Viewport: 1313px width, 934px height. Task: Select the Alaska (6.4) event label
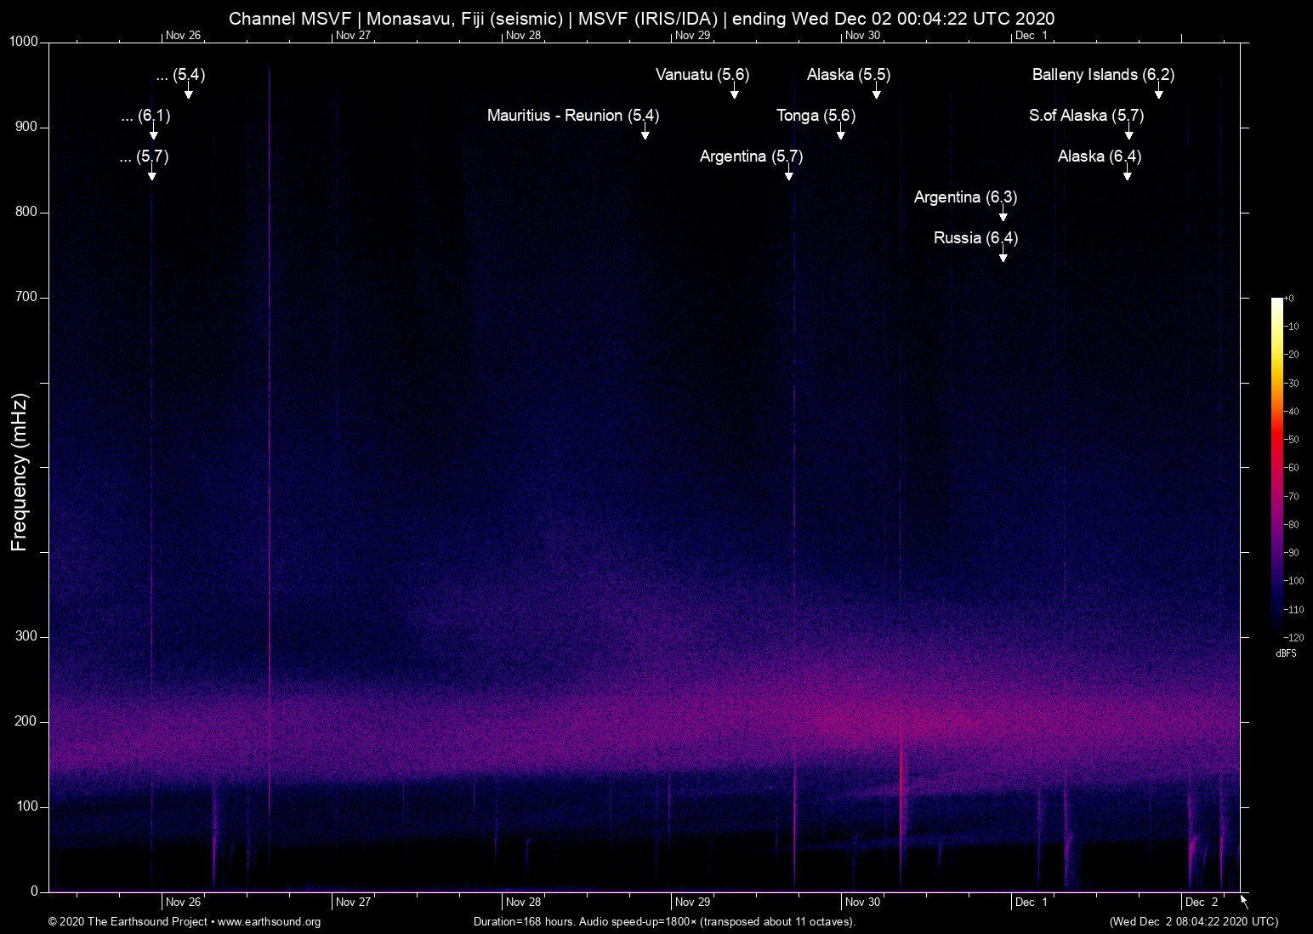(1100, 157)
